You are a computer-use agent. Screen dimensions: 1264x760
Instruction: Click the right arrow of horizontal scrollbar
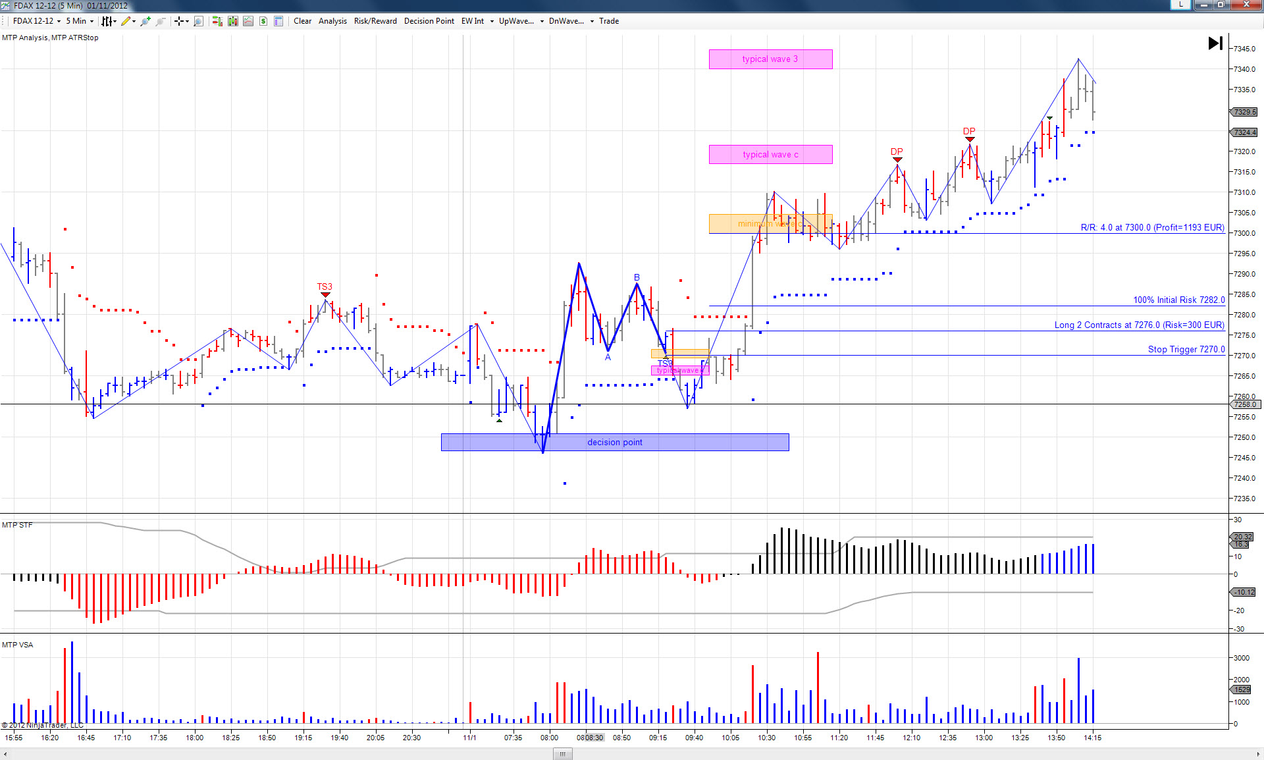[1258, 754]
